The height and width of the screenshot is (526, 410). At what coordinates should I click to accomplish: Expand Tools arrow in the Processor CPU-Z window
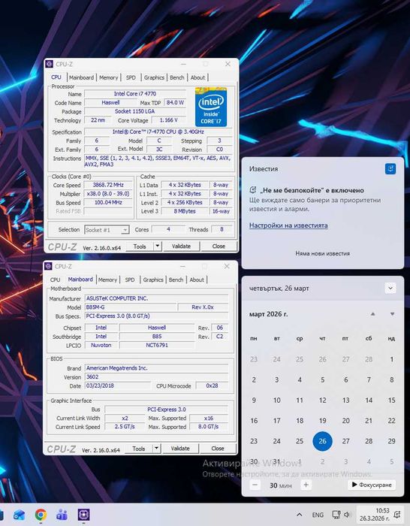point(158,246)
